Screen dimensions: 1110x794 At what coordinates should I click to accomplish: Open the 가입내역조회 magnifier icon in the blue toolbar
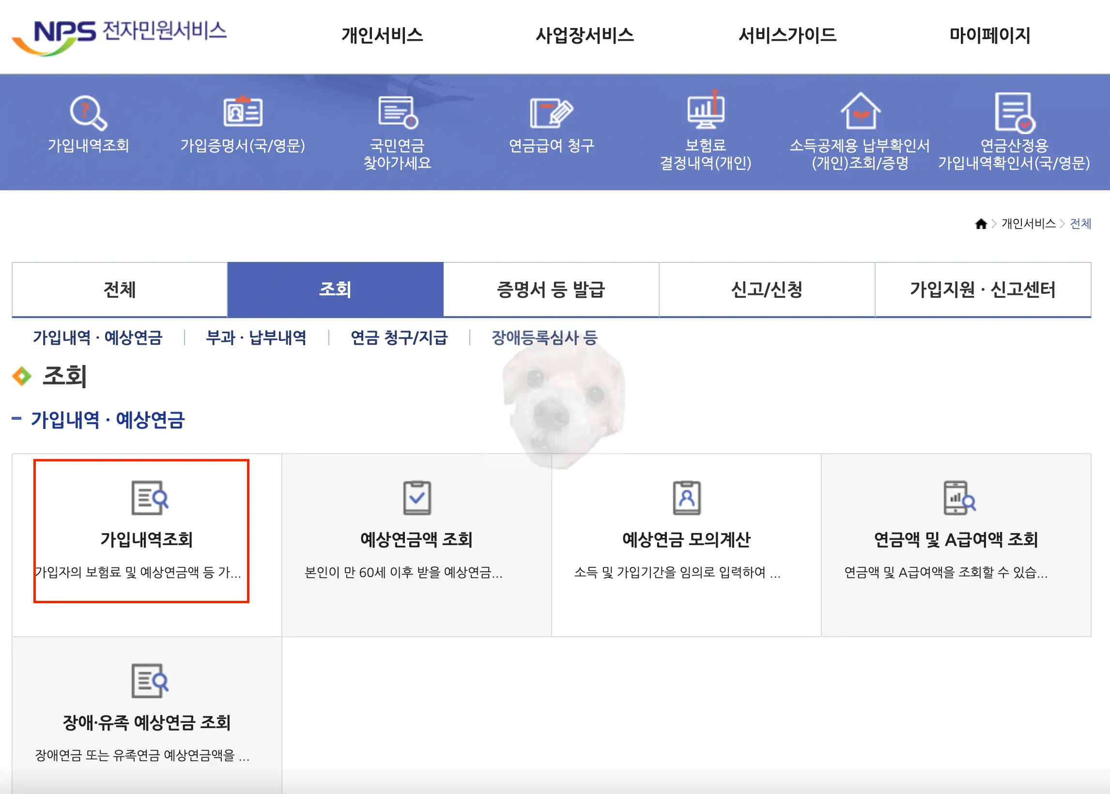pos(88,113)
